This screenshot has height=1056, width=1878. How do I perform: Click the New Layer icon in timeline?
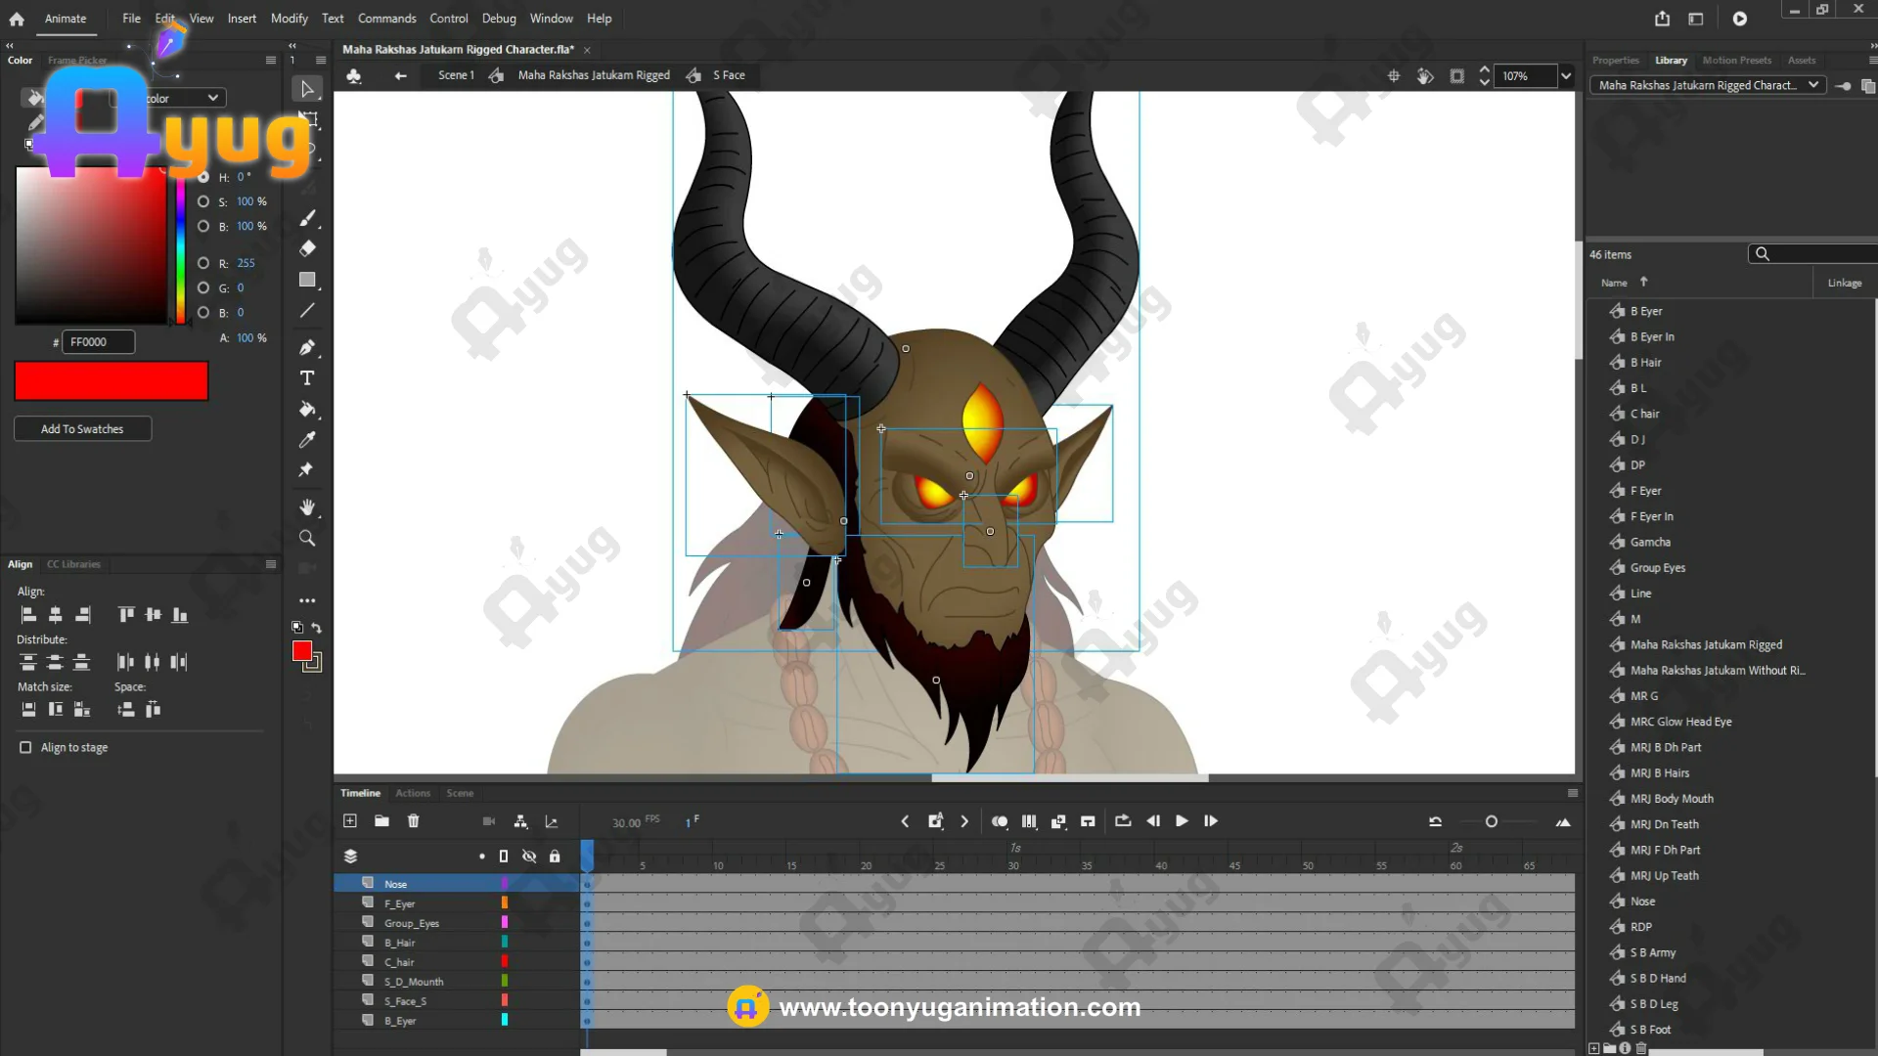point(350,821)
